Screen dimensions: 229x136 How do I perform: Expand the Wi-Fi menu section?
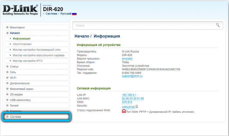coord(13,78)
